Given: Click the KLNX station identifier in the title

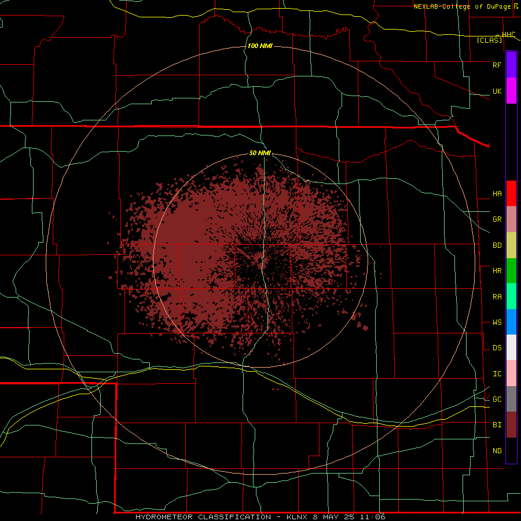Looking at the screenshot, I should point(297,517).
